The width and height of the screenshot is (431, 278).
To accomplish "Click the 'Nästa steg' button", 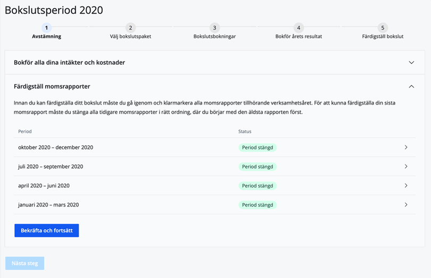I will 24,263.
